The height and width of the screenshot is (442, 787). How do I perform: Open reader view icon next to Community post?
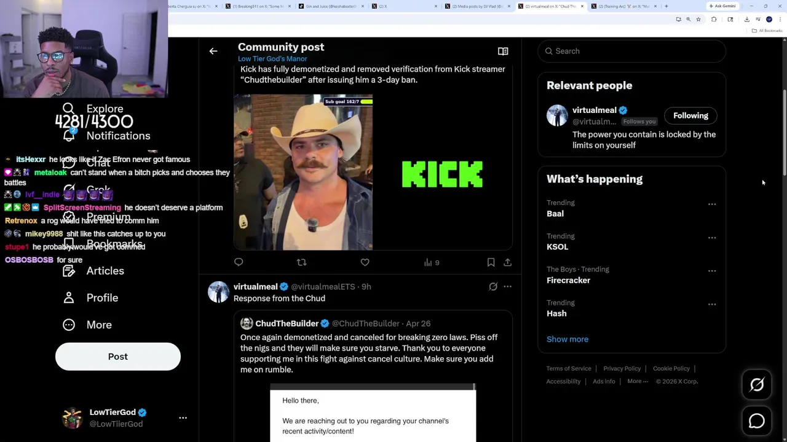(503, 52)
